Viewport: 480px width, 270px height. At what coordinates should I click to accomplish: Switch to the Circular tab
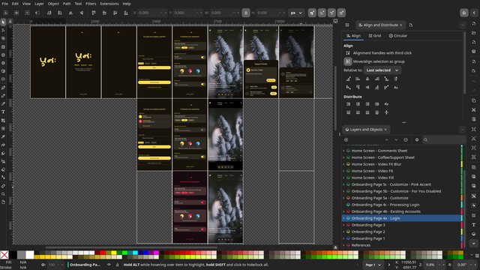[x=398, y=36]
